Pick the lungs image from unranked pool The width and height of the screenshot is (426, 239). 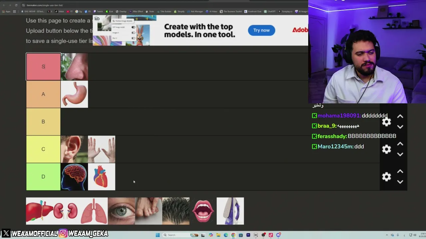coord(94,211)
